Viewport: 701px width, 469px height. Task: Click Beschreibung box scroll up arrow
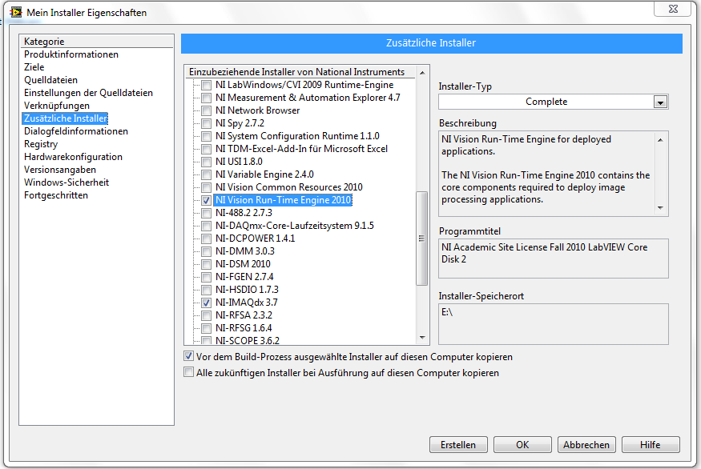660,140
